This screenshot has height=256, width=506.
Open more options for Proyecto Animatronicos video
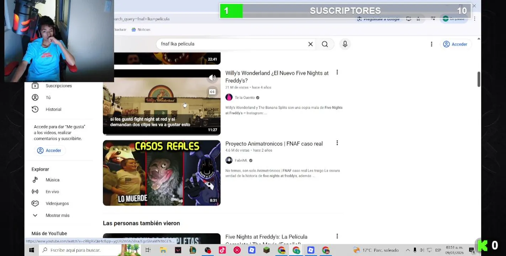point(337,143)
